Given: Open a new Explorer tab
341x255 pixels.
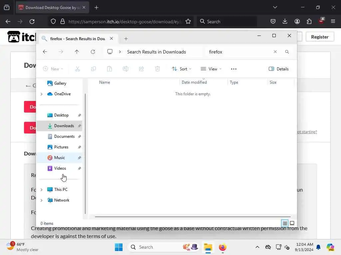Looking at the screenshot, I should (126, 39).
